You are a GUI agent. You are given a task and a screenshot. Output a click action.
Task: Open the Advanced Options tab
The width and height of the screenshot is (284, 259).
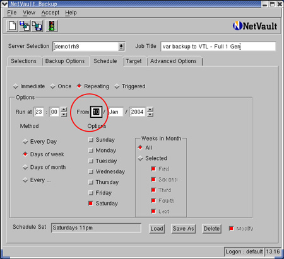coord(174,61)
